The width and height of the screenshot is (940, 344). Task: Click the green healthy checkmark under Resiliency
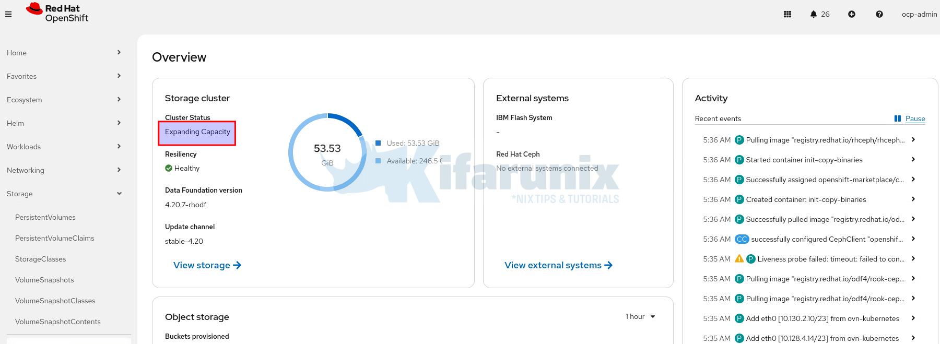pyautogui.click(x=168, y=168)
